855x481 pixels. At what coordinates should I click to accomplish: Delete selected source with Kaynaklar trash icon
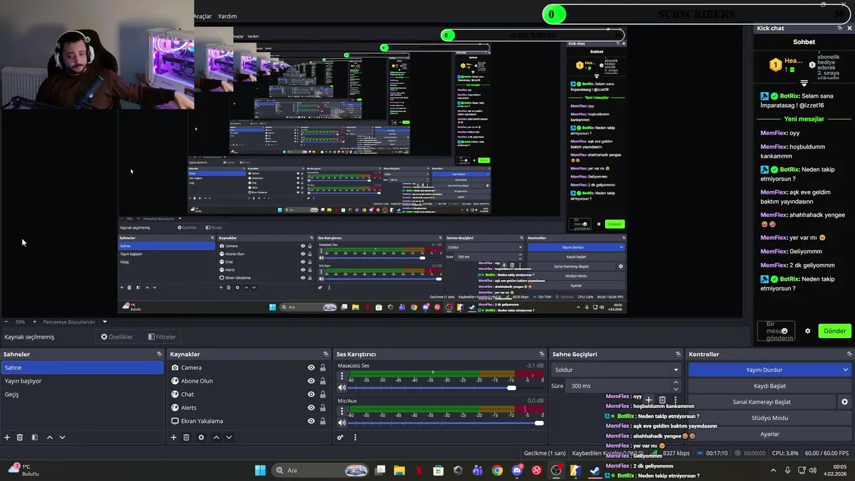(186, 437)
